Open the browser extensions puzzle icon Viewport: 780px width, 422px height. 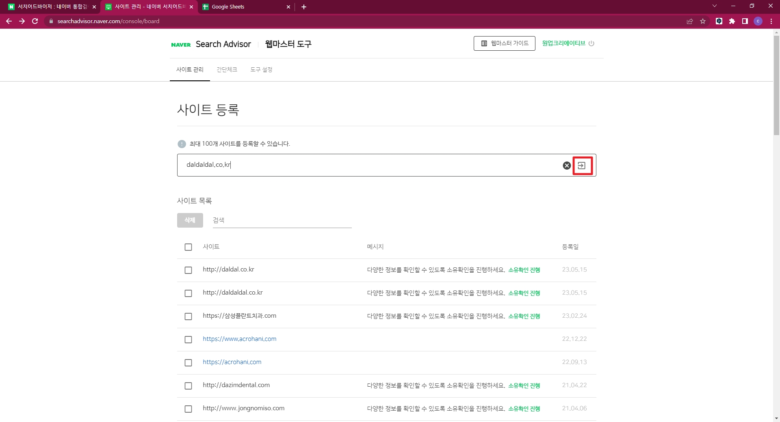732,21
